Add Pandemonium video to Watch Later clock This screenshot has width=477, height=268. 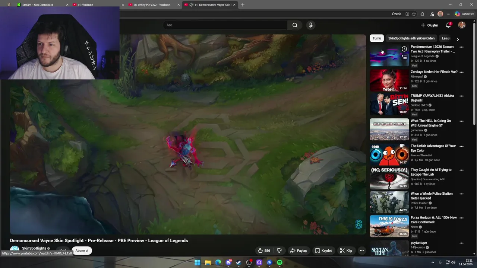pyautogui.click(x=404, y=49)
